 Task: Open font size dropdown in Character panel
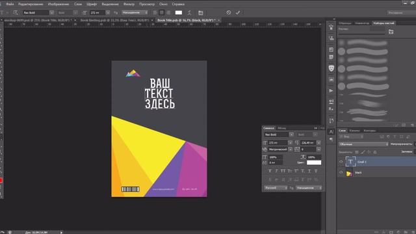click(291, 143)
